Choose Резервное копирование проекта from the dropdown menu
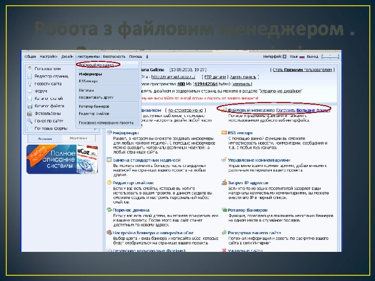The image size is (375, 281). (x=106, y=123)
